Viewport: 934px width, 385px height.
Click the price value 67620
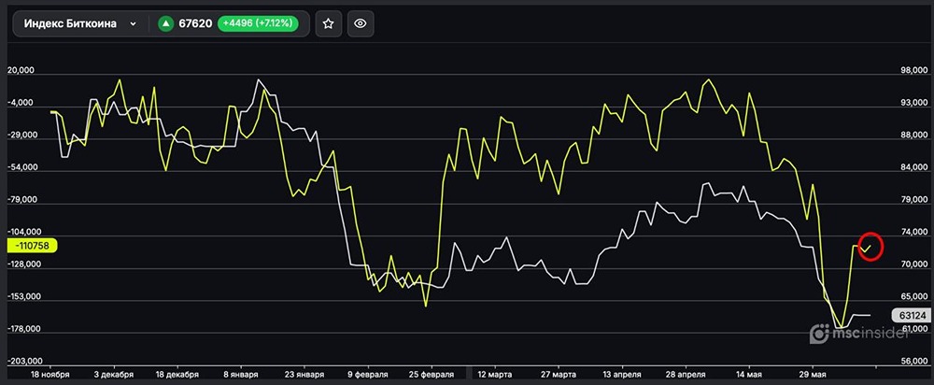(195, 24)
